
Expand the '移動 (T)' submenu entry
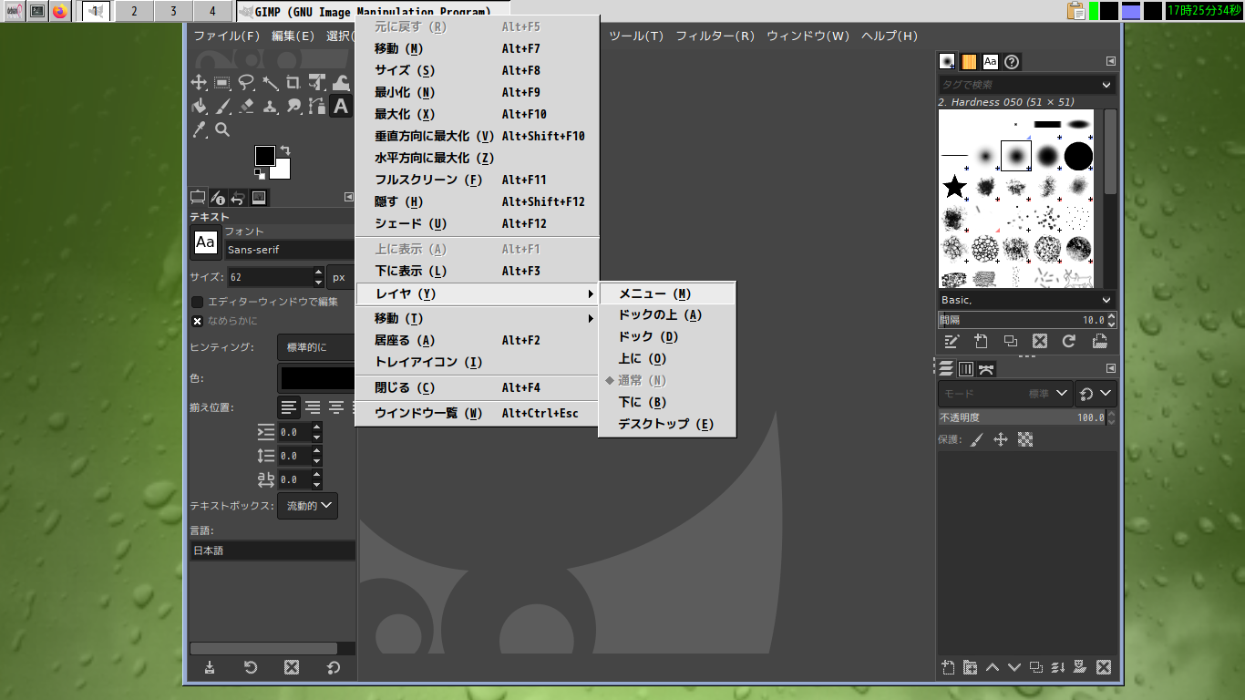(477, 318)
